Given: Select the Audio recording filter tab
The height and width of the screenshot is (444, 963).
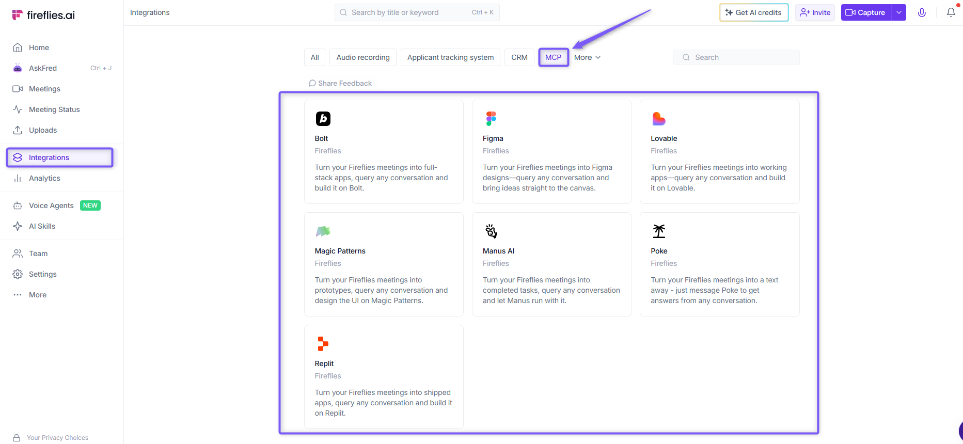Looking at the screenshot, I should (x=363, y=57).
